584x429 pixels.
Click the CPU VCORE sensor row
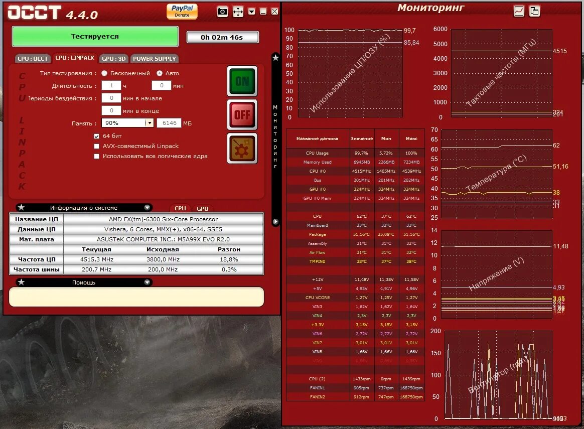tap(355, 298)
